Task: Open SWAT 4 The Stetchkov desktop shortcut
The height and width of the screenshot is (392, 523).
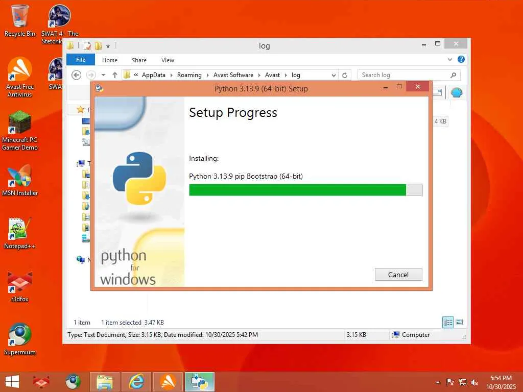Action: pyautogui.click(x=59, y=24)
